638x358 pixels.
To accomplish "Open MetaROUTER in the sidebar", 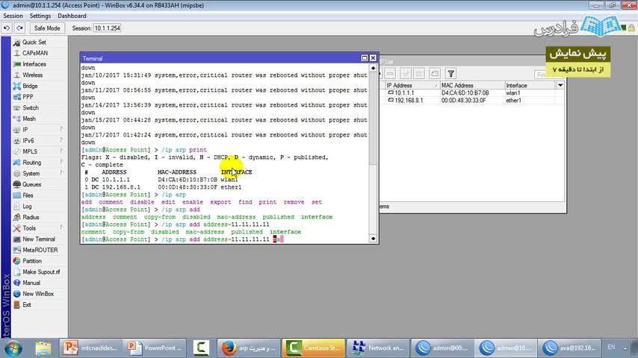I will coord(40,251).
